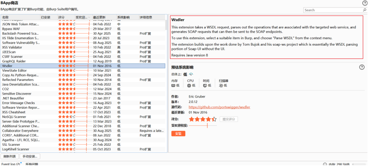Select the Software Version Reporter row
This screenshot has width=371, height=167.
[83, 107]
